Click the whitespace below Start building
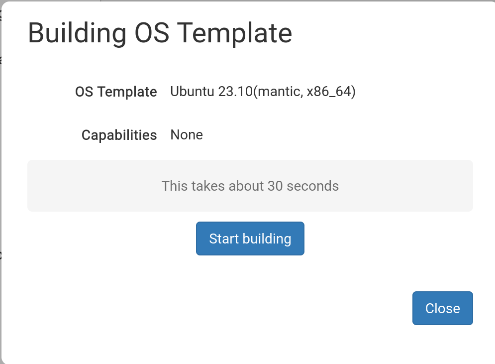The height and width of the screenshot is (364, 495). tap(250, 274)
